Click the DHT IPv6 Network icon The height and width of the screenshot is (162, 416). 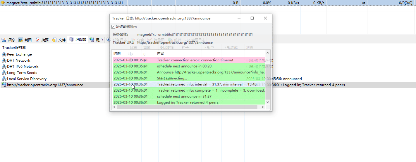pyautogui.click(x=4, y=67)
